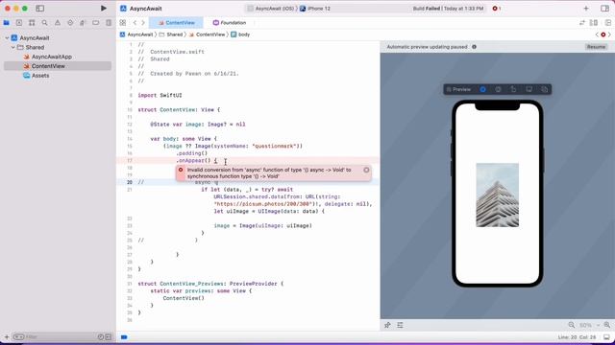
Task: Dismiss the inline error message
Action: pos(366,170)
